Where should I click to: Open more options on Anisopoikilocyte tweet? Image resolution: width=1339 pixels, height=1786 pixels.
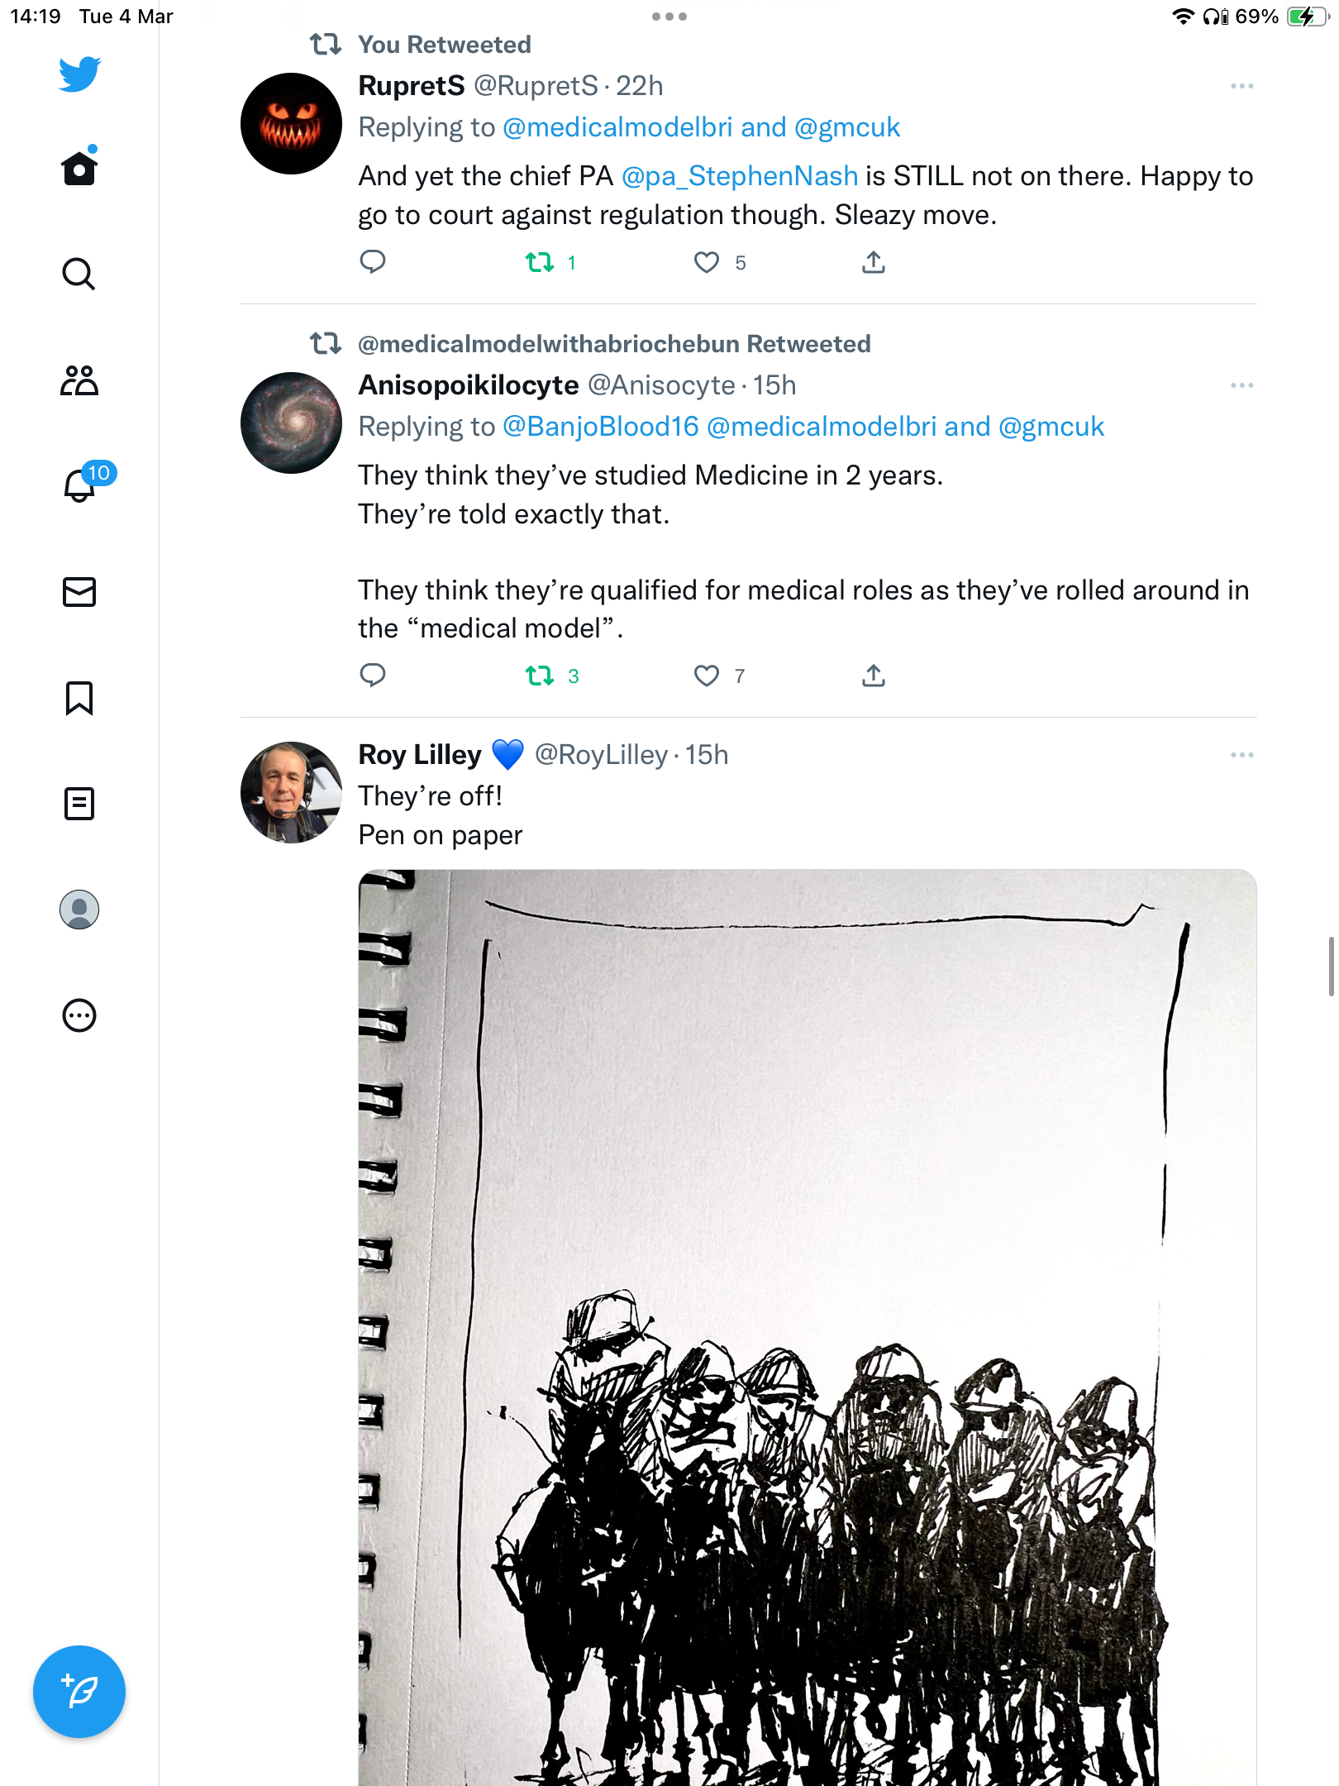1241,385
